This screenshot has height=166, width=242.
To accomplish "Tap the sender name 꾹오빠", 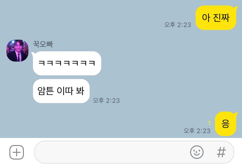I will tap(43, 44).
